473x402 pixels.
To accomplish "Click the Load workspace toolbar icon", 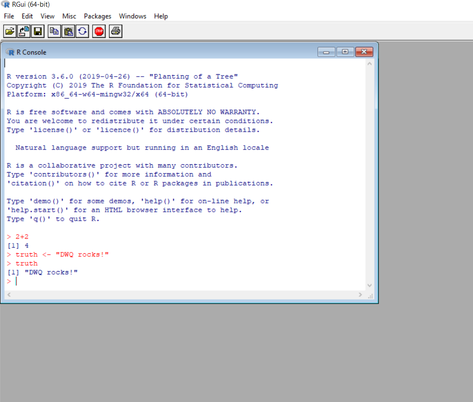I will (x=24, y=31).
